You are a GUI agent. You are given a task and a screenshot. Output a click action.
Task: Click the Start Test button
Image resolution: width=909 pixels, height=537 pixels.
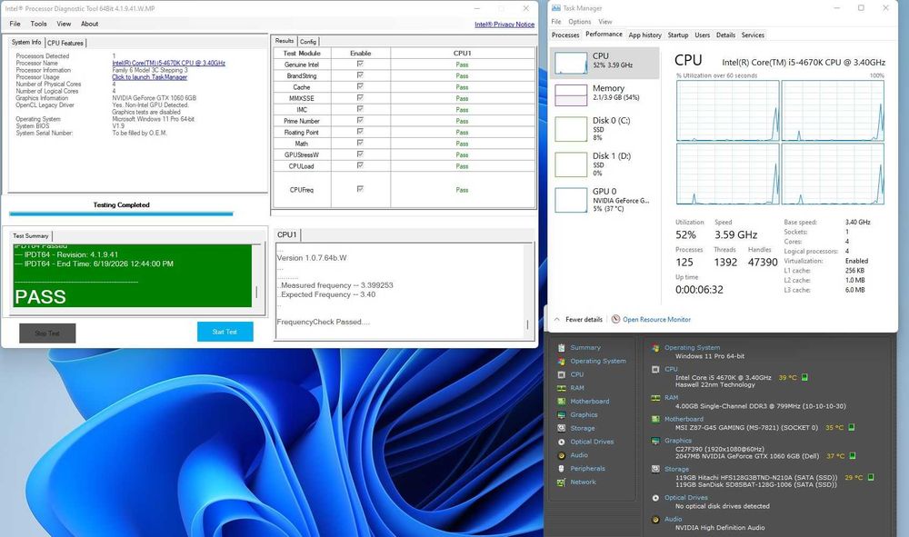coord(225,332)
